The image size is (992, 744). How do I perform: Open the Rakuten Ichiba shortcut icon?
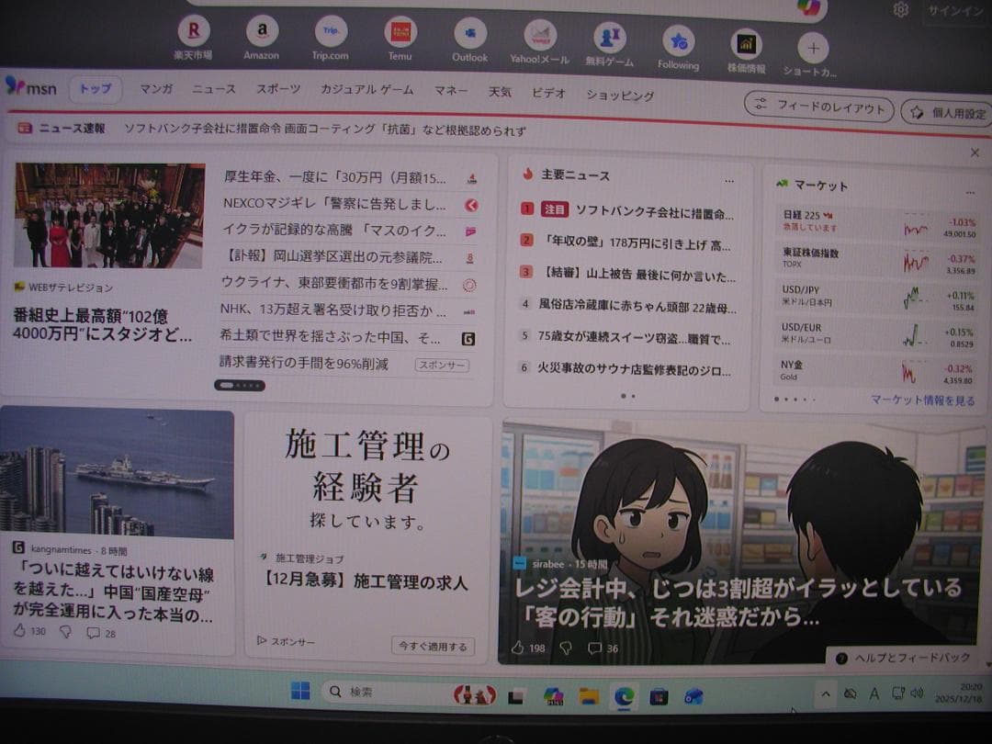193,33
